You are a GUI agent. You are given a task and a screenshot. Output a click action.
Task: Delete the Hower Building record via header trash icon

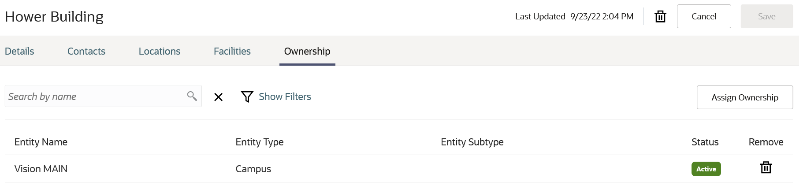660,17
